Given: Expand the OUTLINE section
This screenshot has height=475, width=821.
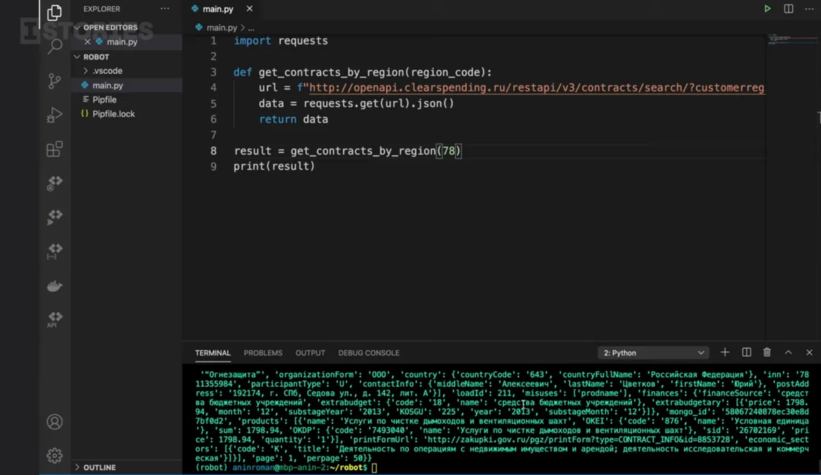Looking at the screenshot, I should 99,467.
